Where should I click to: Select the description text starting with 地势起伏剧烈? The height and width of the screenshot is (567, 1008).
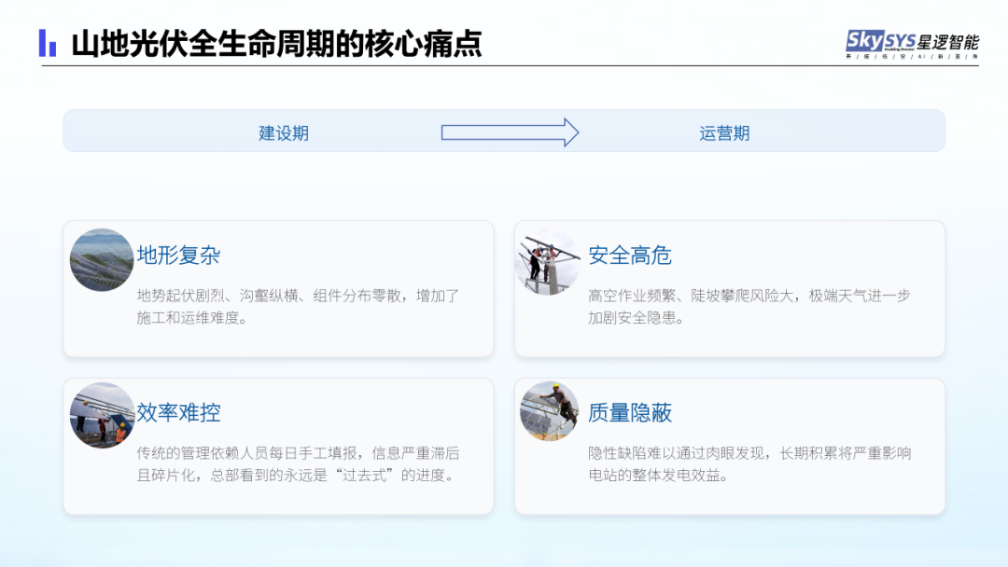coord(298,306)
